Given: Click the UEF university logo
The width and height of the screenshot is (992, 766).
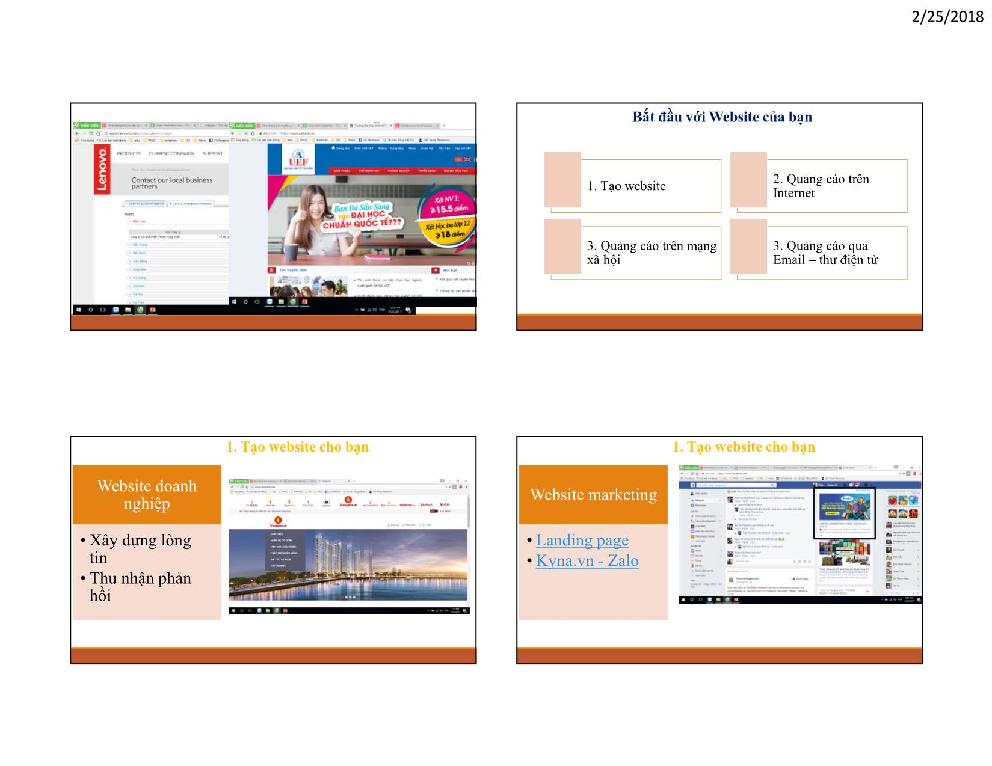Looking at the screenshot, I should click(298, 159).
